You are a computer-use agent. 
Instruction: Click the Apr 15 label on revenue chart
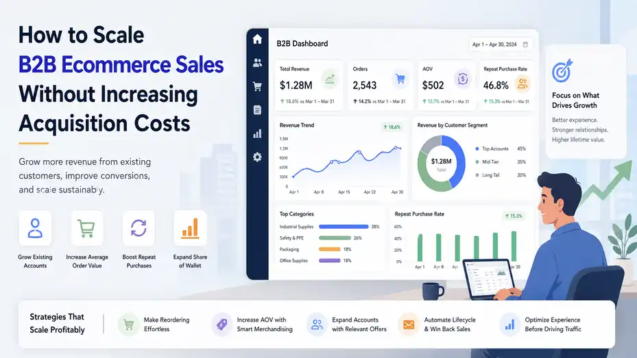click(x=344, y=192)
